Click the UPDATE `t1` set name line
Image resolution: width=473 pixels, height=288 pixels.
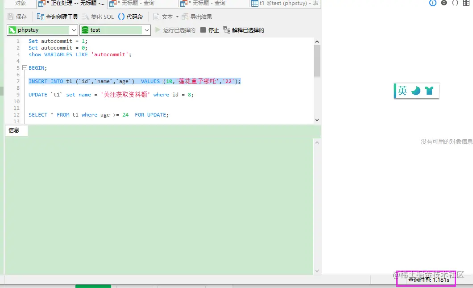pos(111,95)
